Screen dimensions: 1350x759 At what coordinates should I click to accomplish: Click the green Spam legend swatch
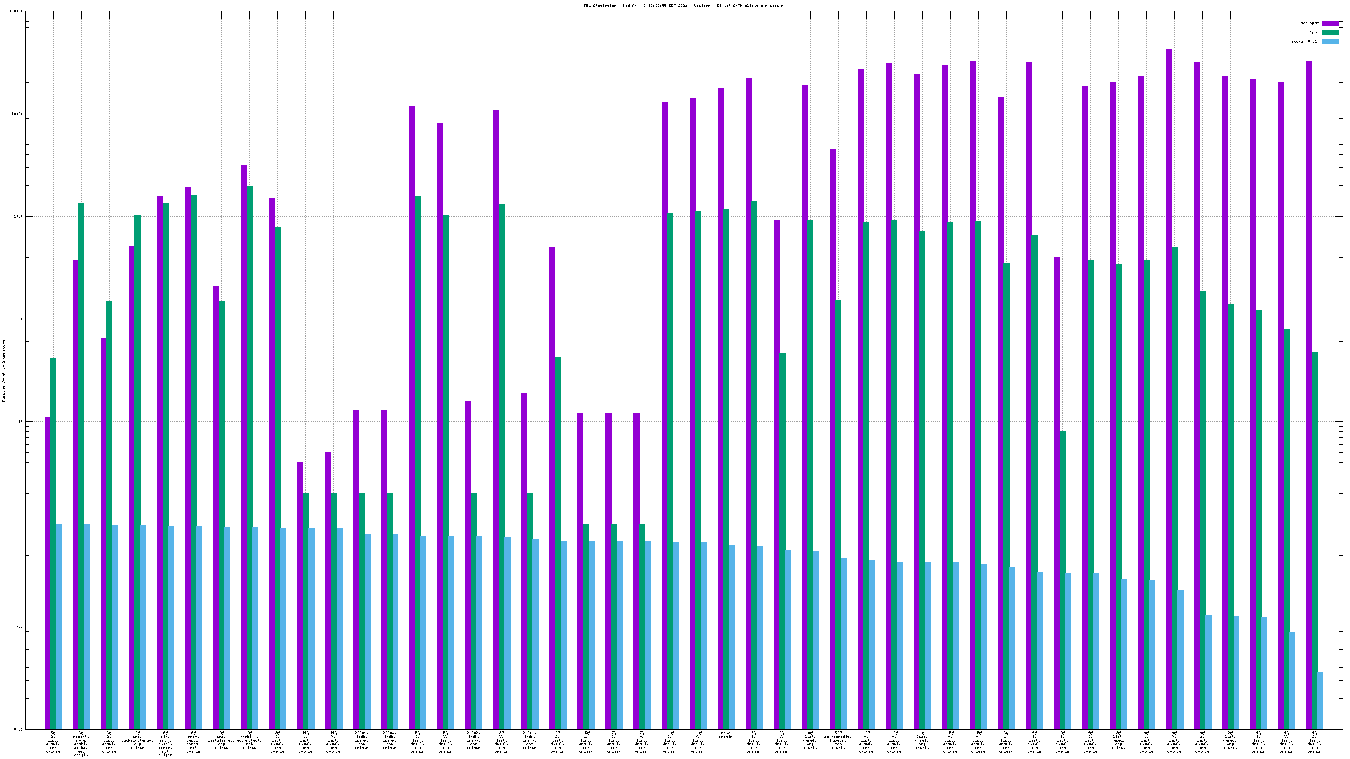[1329, 32]
